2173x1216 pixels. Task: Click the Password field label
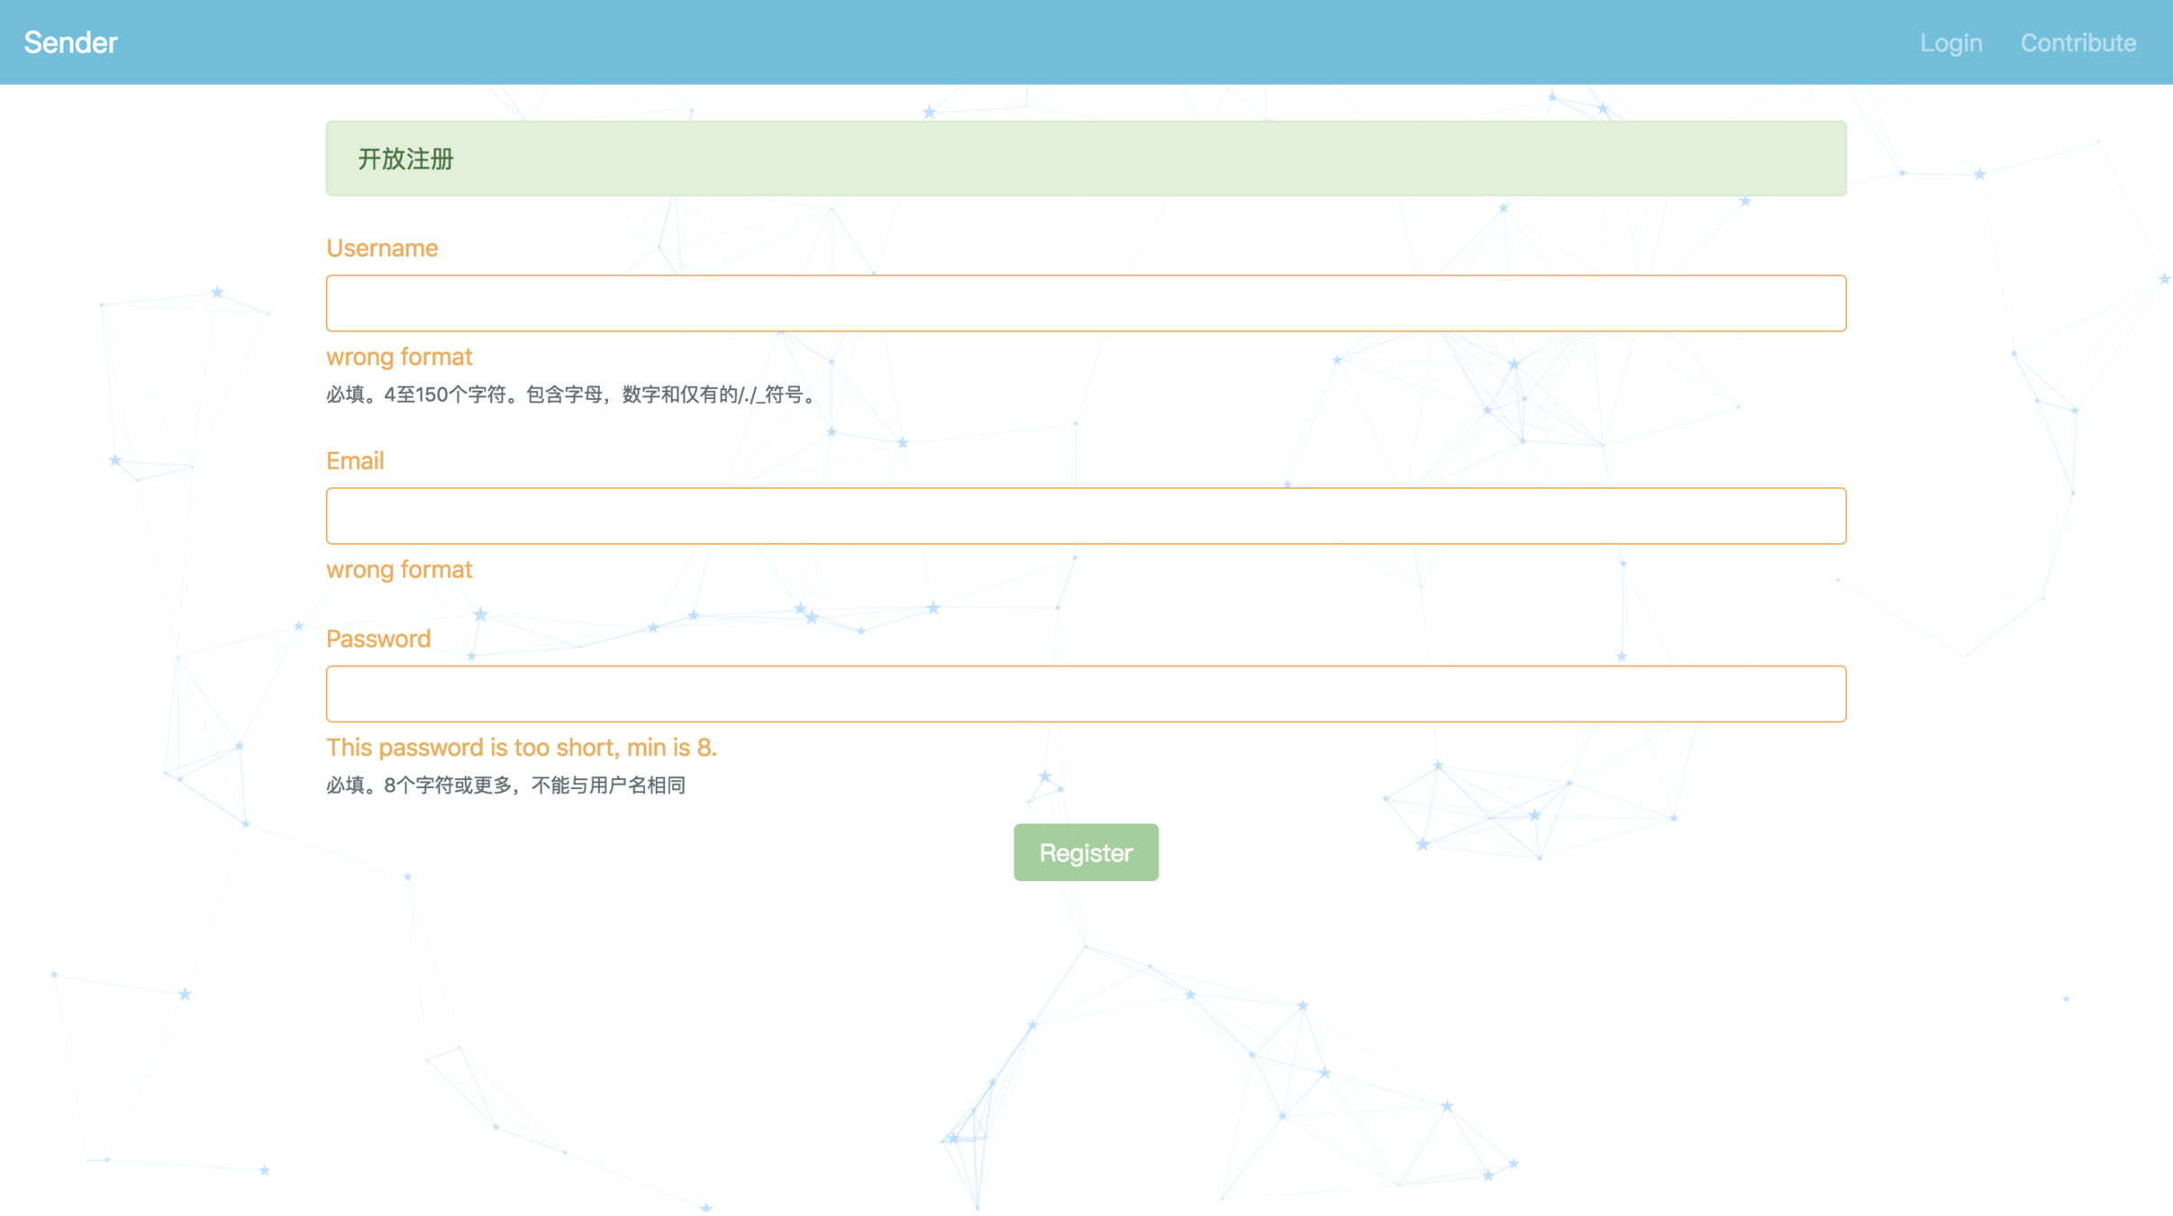tap(378, 639)
